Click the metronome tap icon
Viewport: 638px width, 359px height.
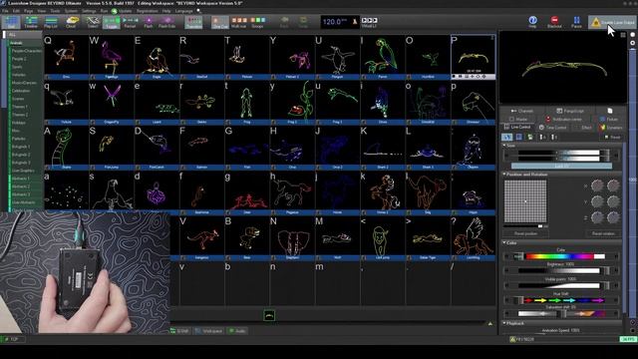(355, 22)
